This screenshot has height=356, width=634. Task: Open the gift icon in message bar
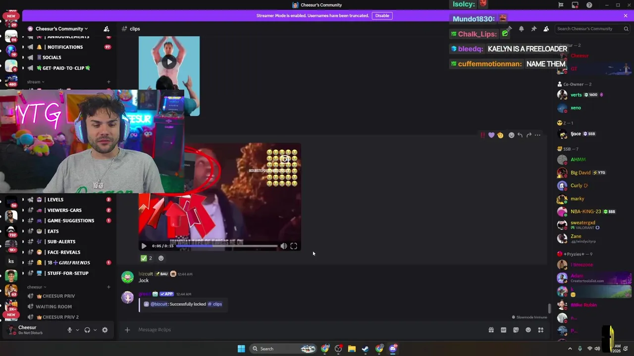[x=491, y=330]
